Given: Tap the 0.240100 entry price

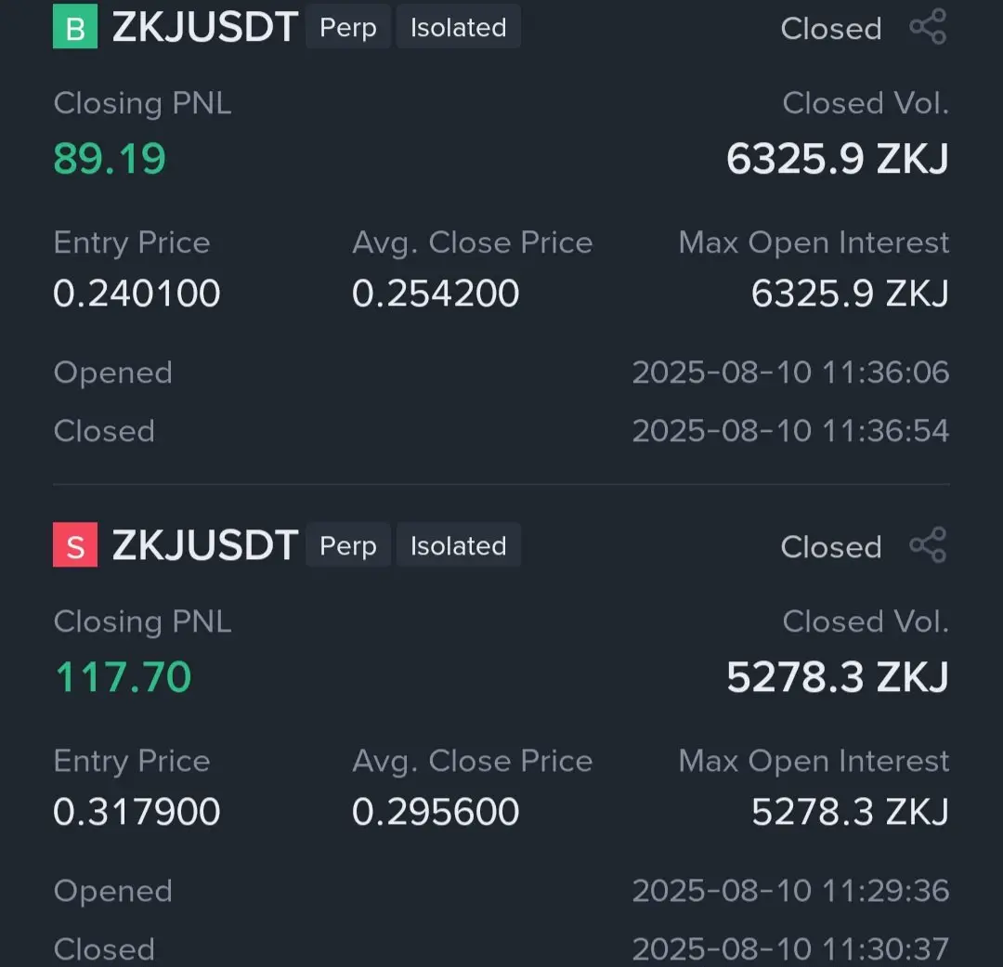Looking at the screenshot, I should (137, 294).
